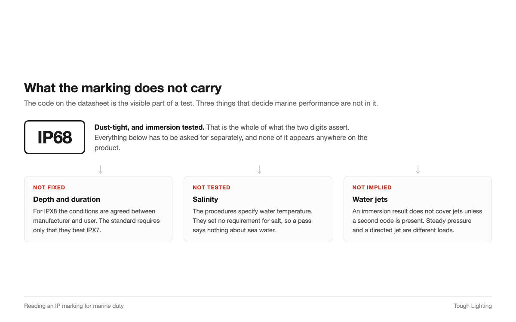Select the NOT TESTED red label
This screenshot has width=516, height=322.
(x=212, y=188)
